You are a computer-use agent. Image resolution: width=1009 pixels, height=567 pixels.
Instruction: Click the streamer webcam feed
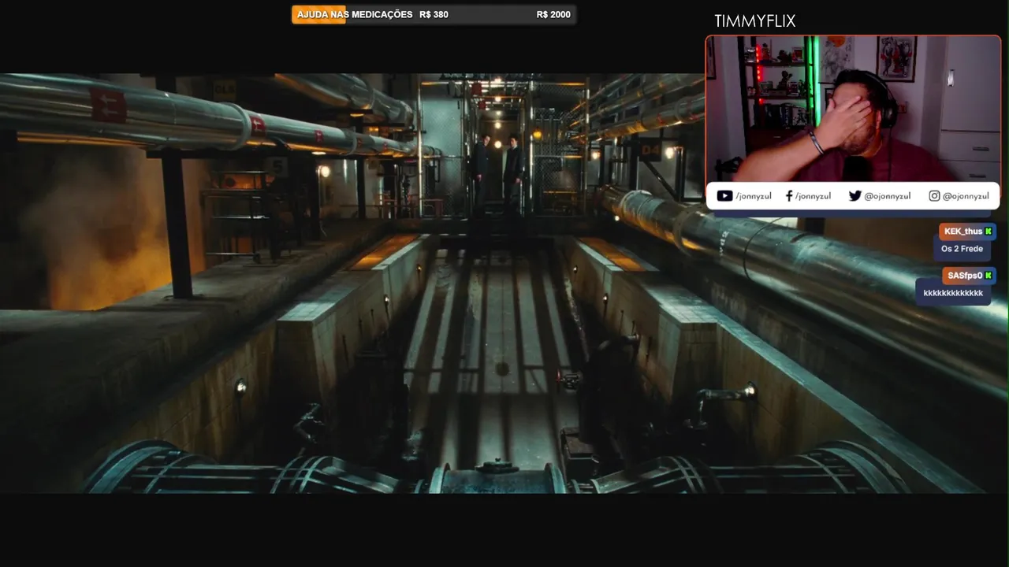853,109
